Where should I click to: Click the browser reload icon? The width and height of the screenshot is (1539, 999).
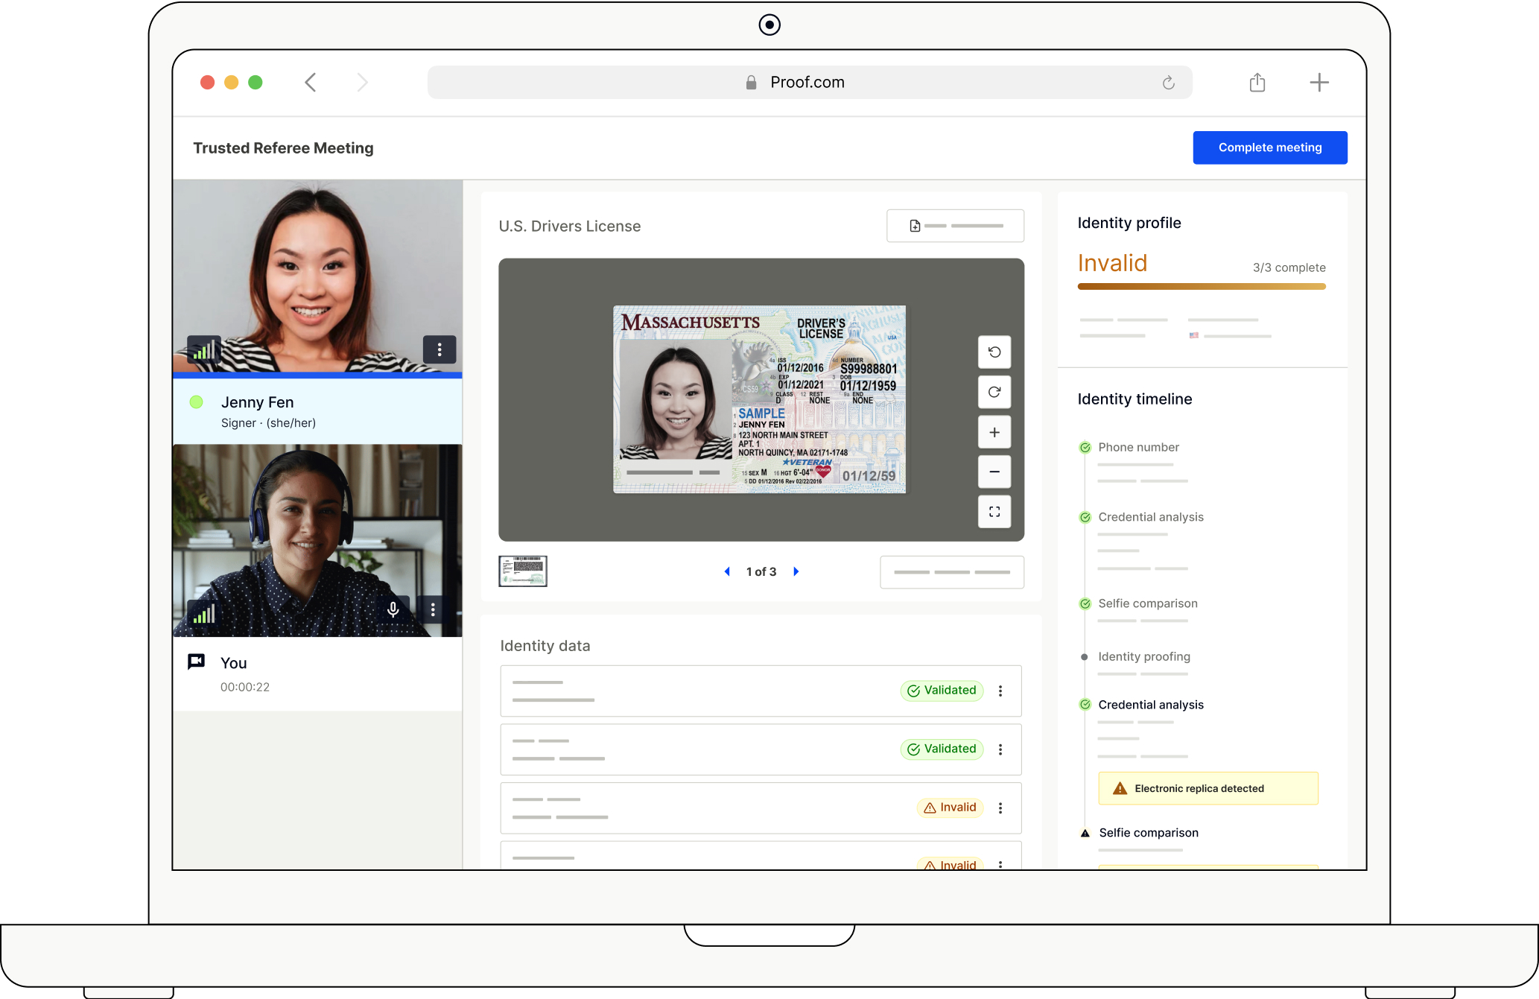click(1168, 83)
